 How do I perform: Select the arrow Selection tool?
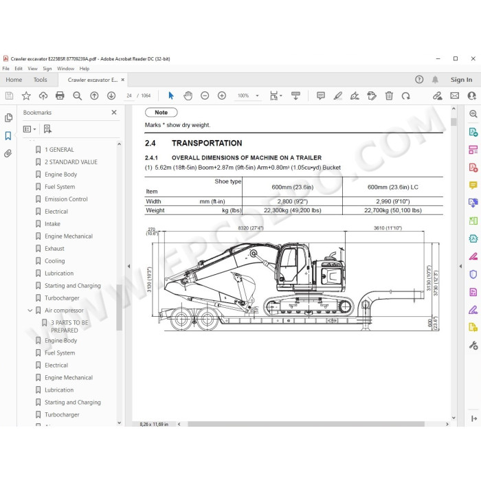tap(171, 96)
